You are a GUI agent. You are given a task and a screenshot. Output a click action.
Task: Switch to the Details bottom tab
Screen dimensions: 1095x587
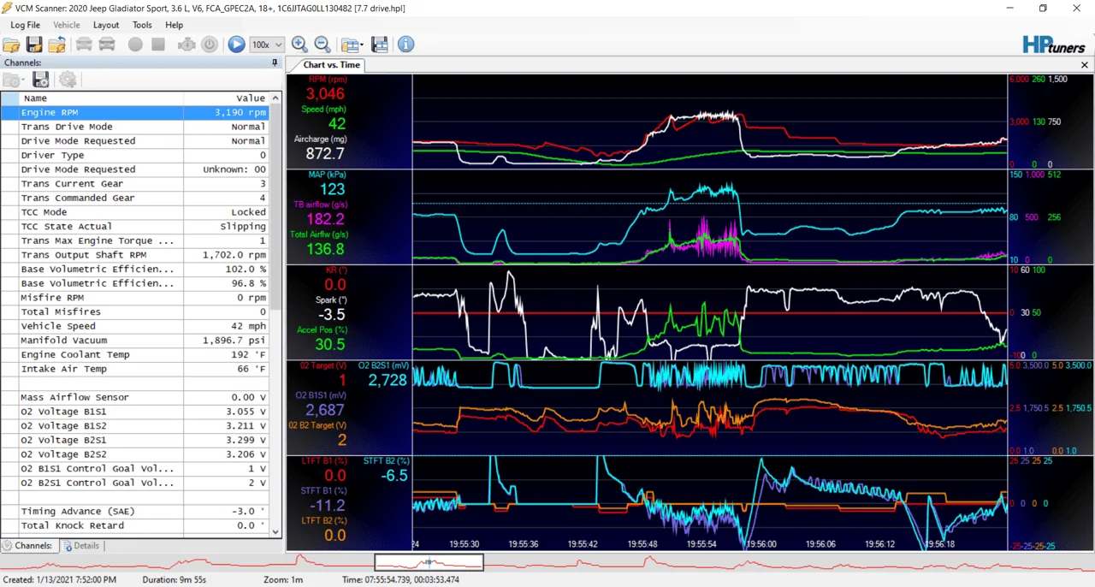tap(81, 545)
